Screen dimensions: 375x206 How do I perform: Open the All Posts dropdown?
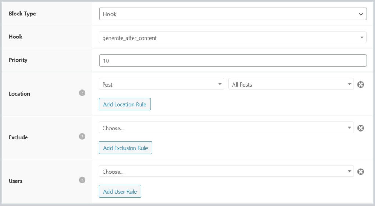291,84
